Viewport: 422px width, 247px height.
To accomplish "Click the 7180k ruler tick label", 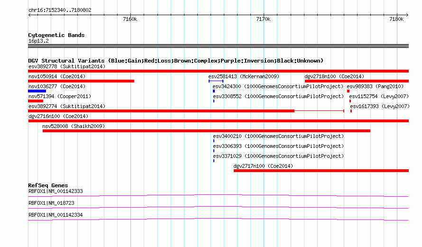I will tap(396, 19).
